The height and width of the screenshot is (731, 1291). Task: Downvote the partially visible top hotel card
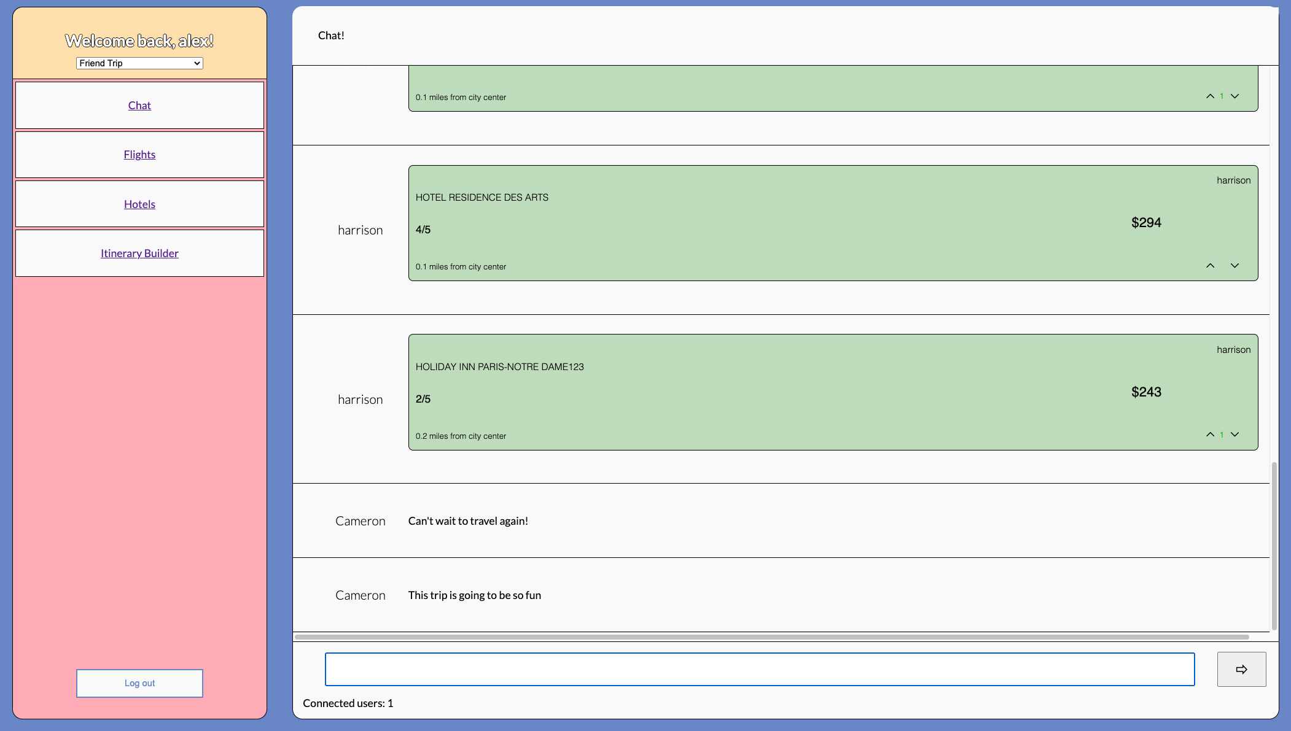coord(1234,96)
